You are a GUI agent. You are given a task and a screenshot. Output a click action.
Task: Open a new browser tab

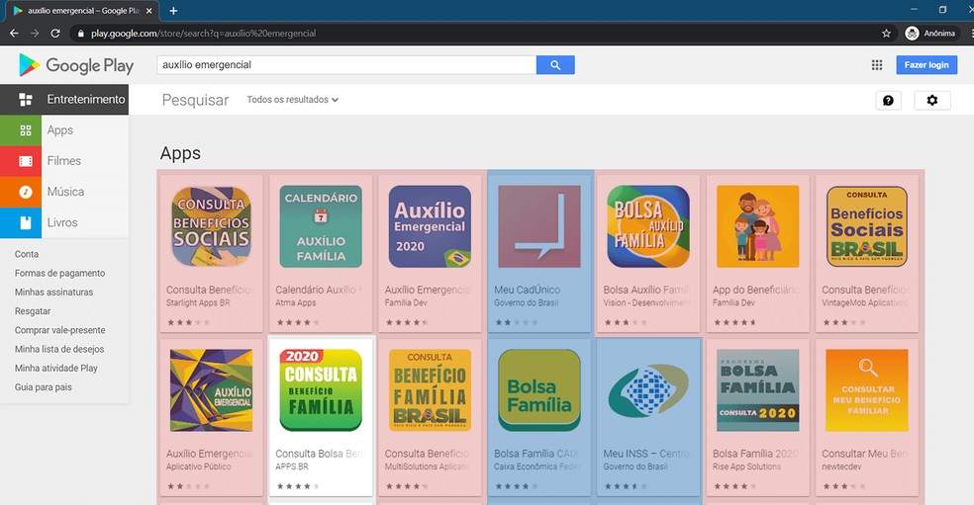tap(173, 11)
